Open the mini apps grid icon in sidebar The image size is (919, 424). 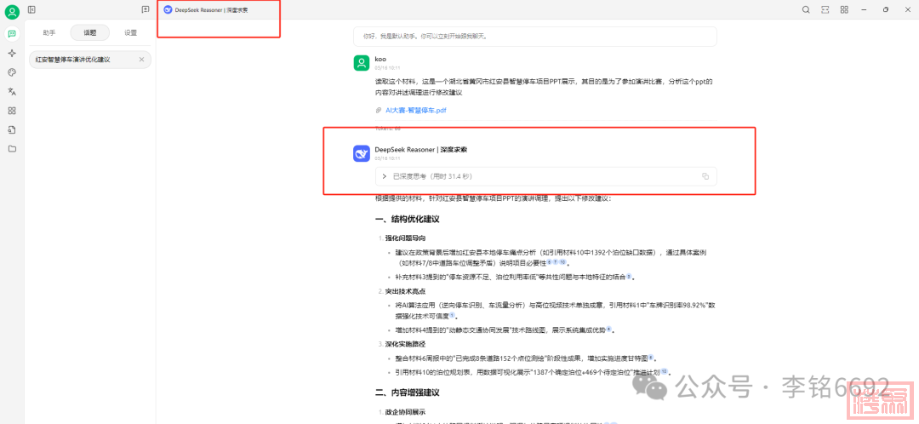coord(12,111)
